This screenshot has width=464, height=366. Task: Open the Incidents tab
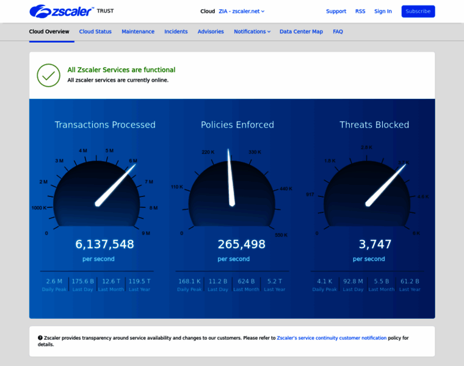[x=176, y=31]
